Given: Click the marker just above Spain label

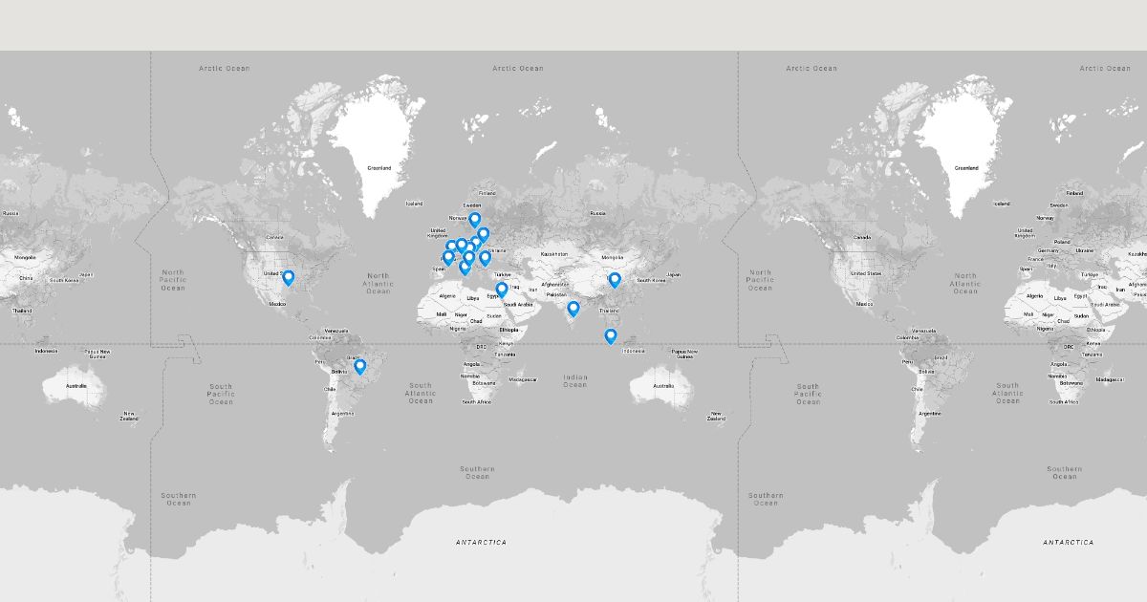Looking at the screenshot, I should 447,257.
